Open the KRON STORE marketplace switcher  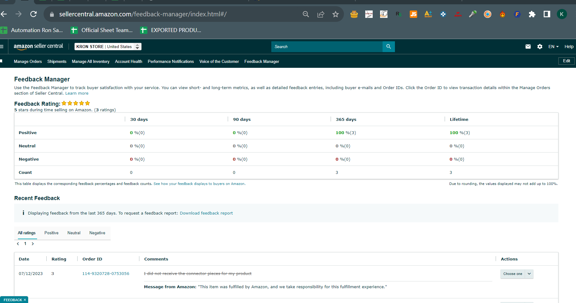click(x=108, y=47)
